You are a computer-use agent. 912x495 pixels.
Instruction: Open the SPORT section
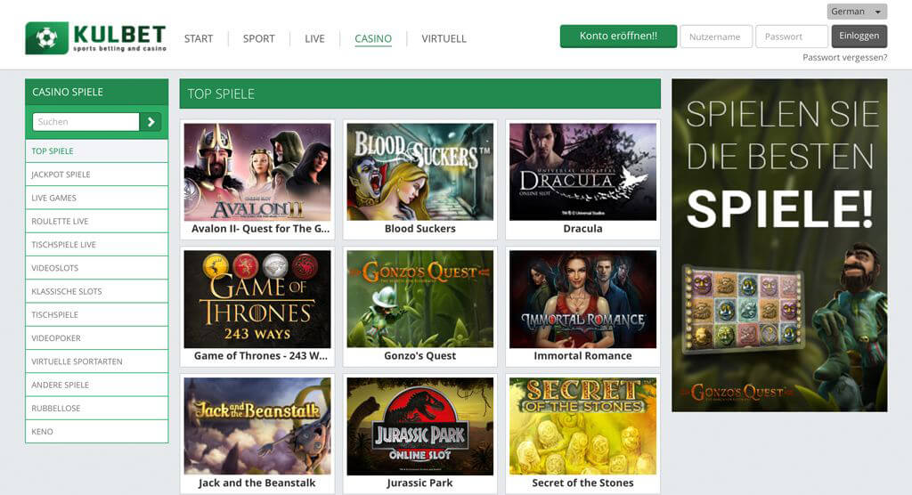259,39
